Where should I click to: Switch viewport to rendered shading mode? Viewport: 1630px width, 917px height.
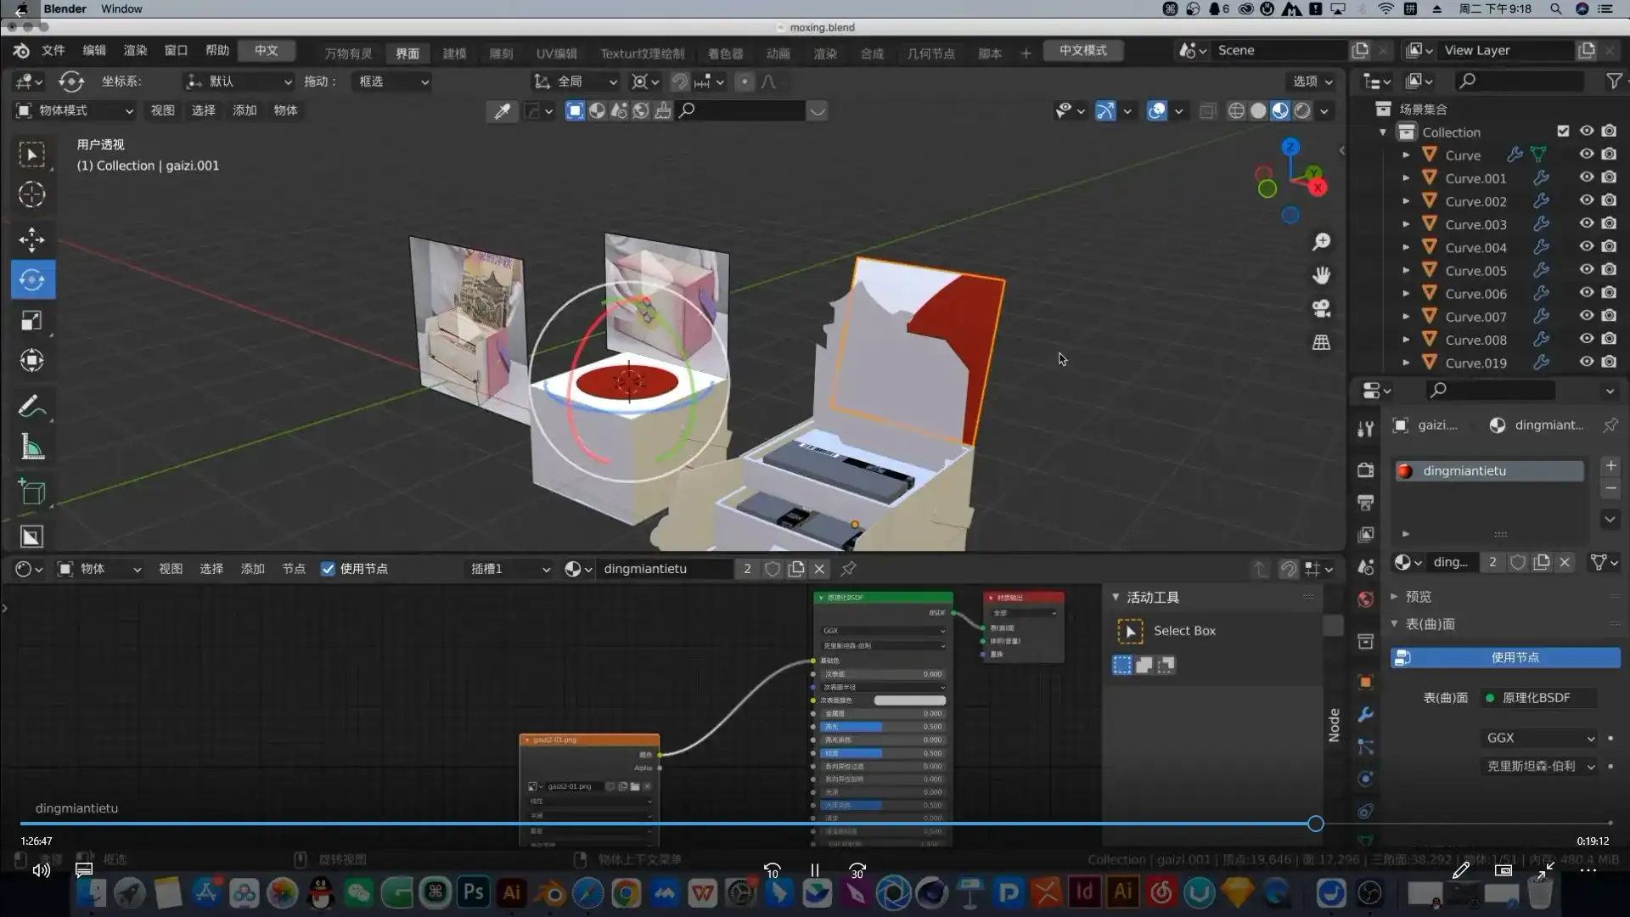(1301, 110)
